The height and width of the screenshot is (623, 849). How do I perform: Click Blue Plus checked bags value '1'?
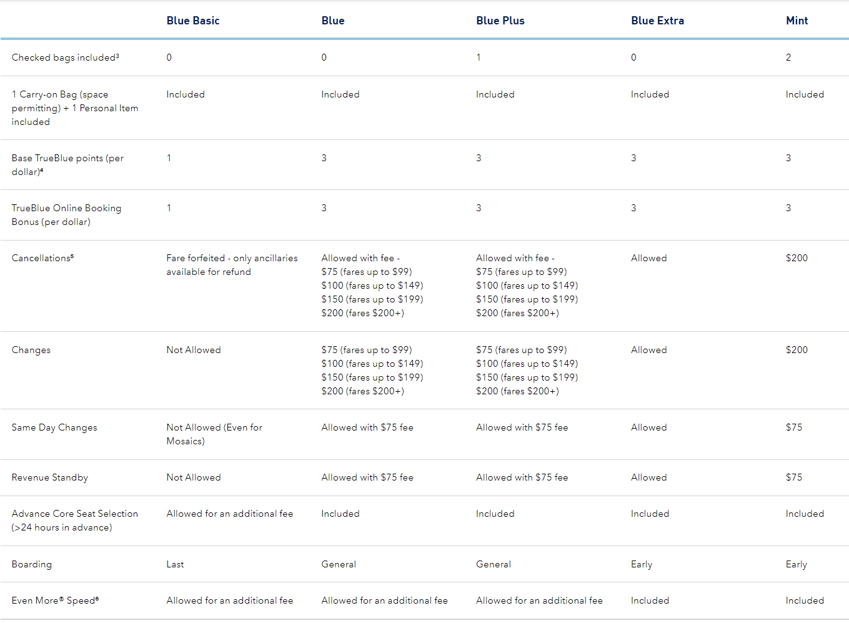(x=479, y=57)
